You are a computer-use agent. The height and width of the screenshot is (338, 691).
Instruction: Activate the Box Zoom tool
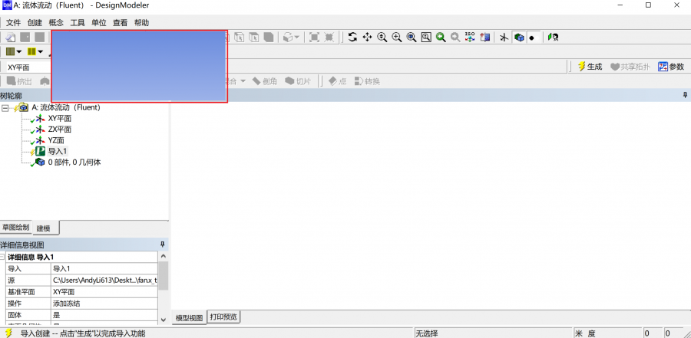397,38
